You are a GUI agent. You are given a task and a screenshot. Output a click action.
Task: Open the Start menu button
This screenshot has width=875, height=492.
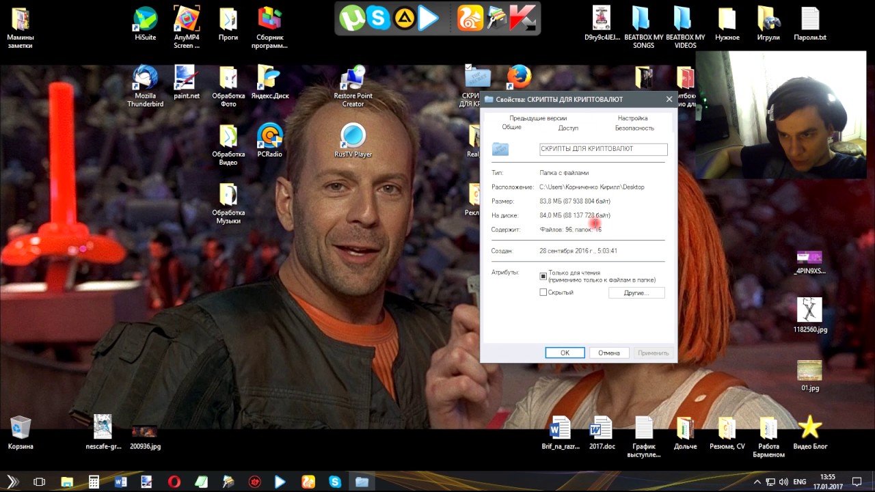point(13,482)
